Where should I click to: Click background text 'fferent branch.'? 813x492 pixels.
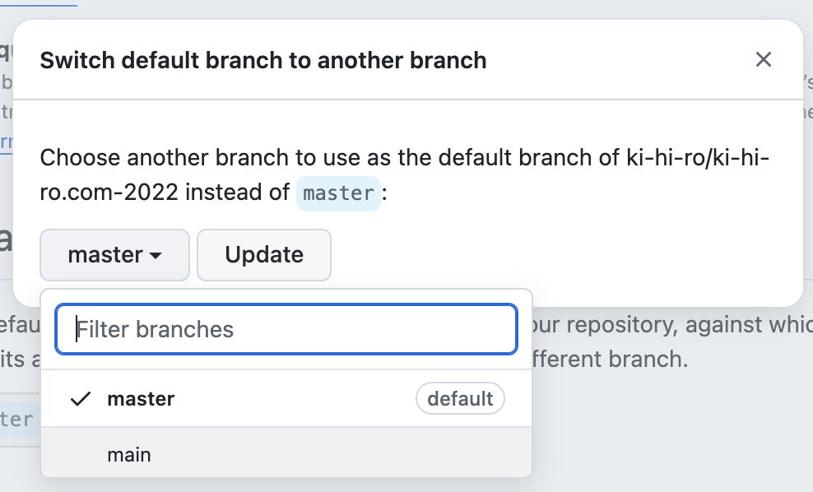tap(609, 360)
